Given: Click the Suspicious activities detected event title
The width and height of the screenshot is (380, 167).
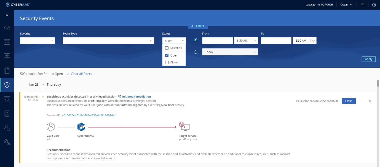Looking at the screenshot, I should point(81,97).
